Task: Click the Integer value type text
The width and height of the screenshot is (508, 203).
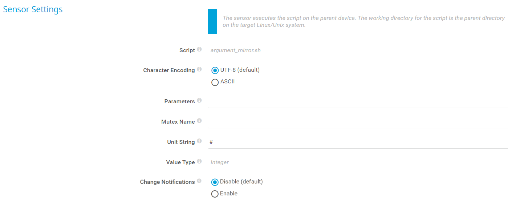Action: pyautogui.click(x=220, y=162)
